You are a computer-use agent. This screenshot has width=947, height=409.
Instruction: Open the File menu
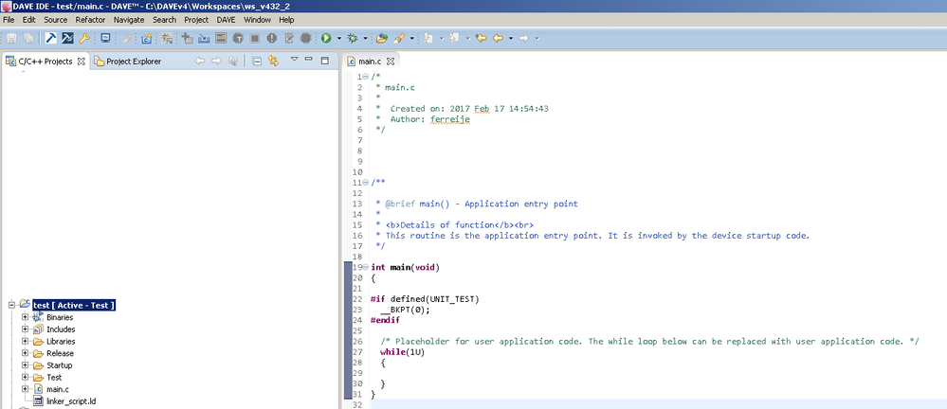(x=9, y=19)
